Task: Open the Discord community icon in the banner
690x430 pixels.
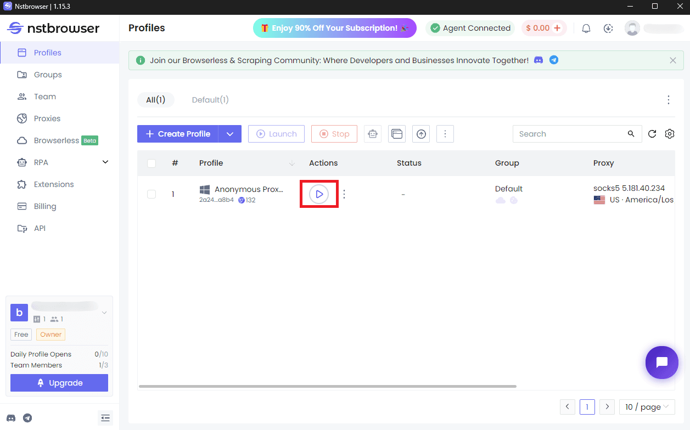Action: [538, 60]
